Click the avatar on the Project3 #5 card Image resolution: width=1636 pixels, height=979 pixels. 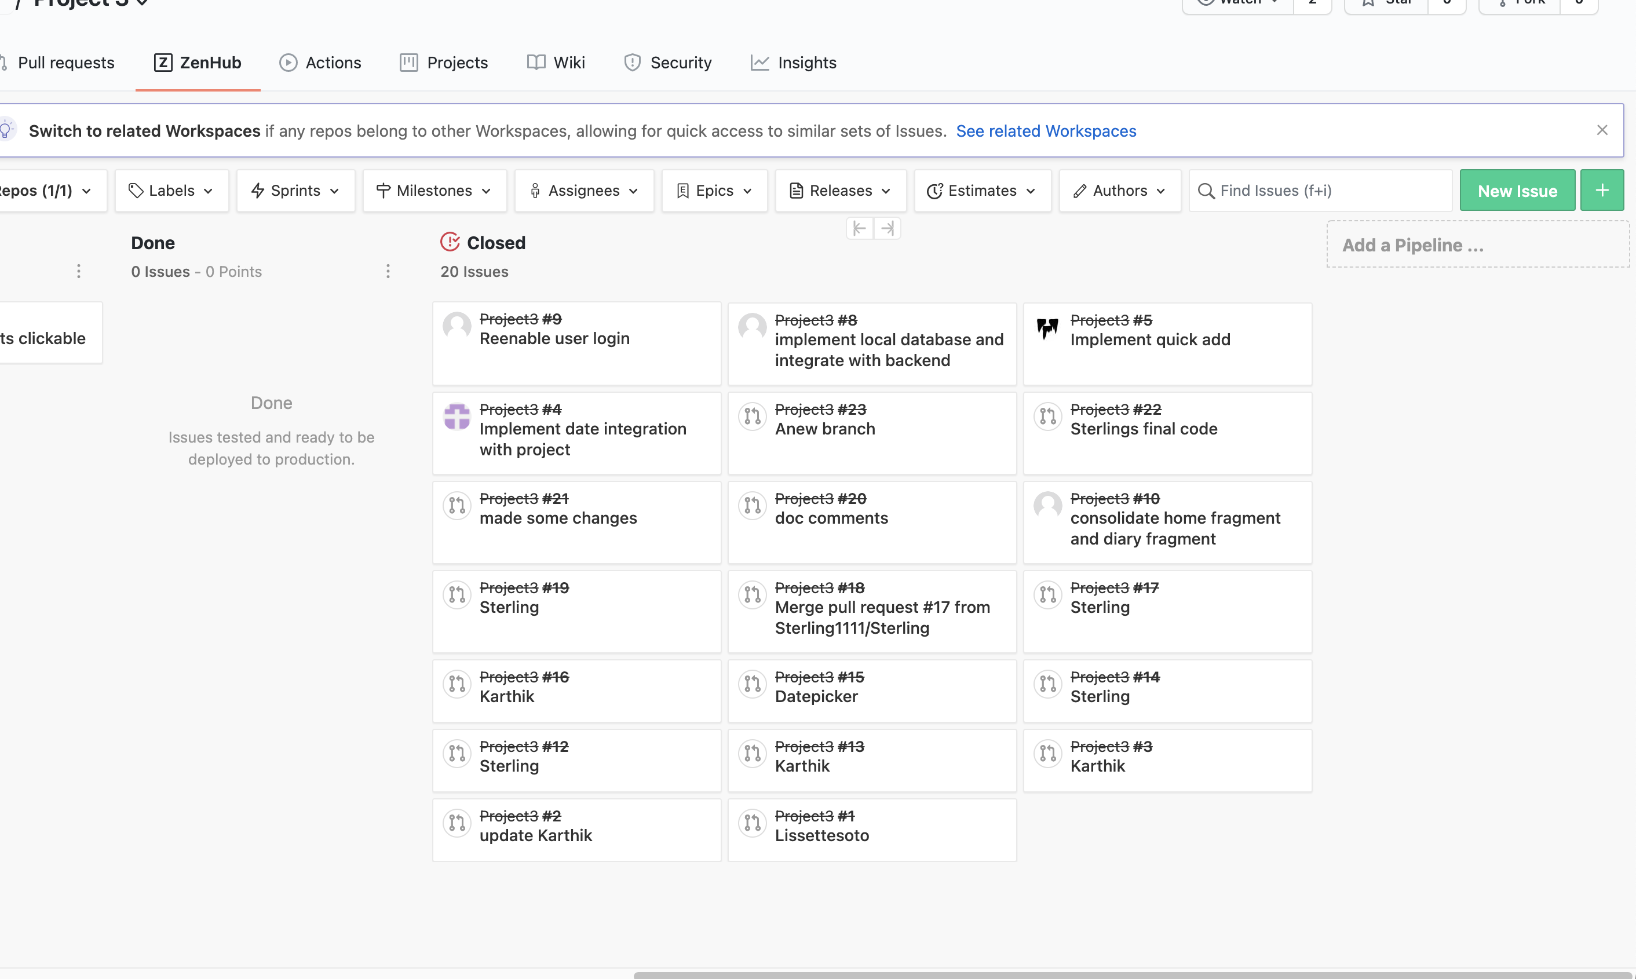pos(1047,327)
